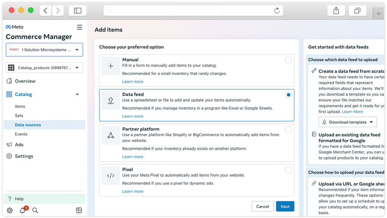Toggle the Safari sidebar icon

tap(77, 11)
